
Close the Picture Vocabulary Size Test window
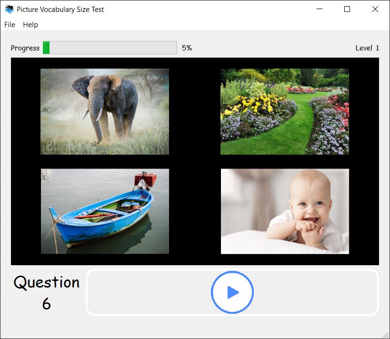point(375,9)
